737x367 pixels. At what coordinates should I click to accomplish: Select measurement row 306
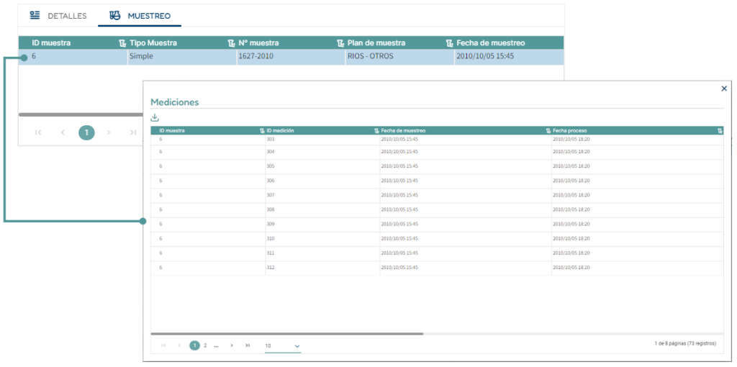point(437,181)
